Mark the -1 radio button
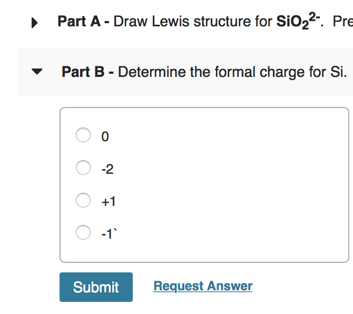Viewport: 353px width, 314px height. coord(83,232)
